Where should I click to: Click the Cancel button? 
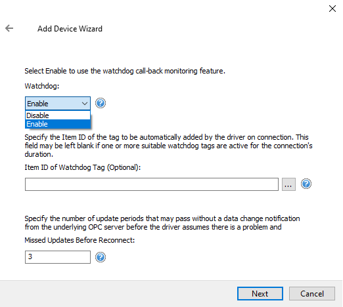(x=312, y=294)
